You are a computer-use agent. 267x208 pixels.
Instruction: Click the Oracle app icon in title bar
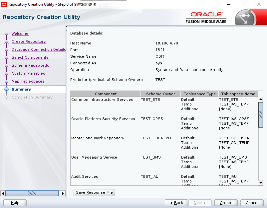tap(4, 4)
